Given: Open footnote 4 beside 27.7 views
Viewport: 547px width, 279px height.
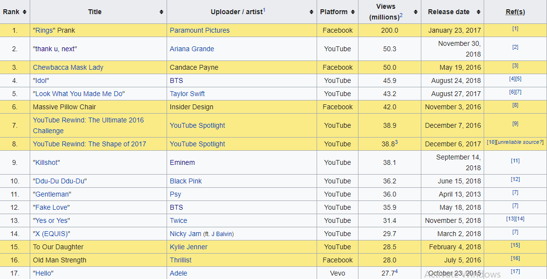Looking at the screenshot, I should point(396,271).
